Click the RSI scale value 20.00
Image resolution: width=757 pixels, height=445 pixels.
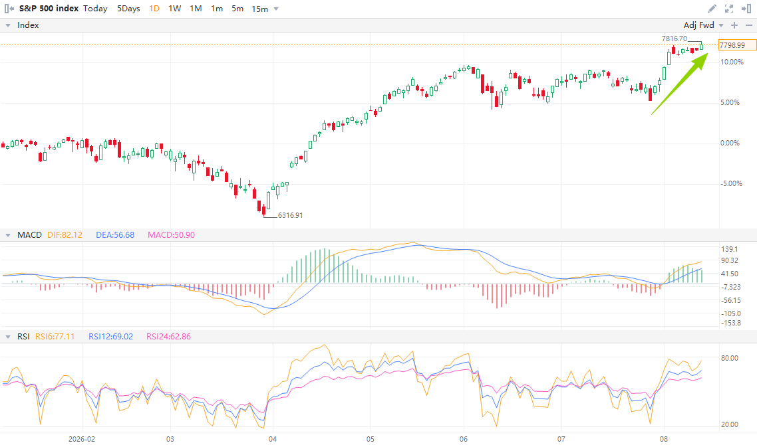tap(730, 425)
